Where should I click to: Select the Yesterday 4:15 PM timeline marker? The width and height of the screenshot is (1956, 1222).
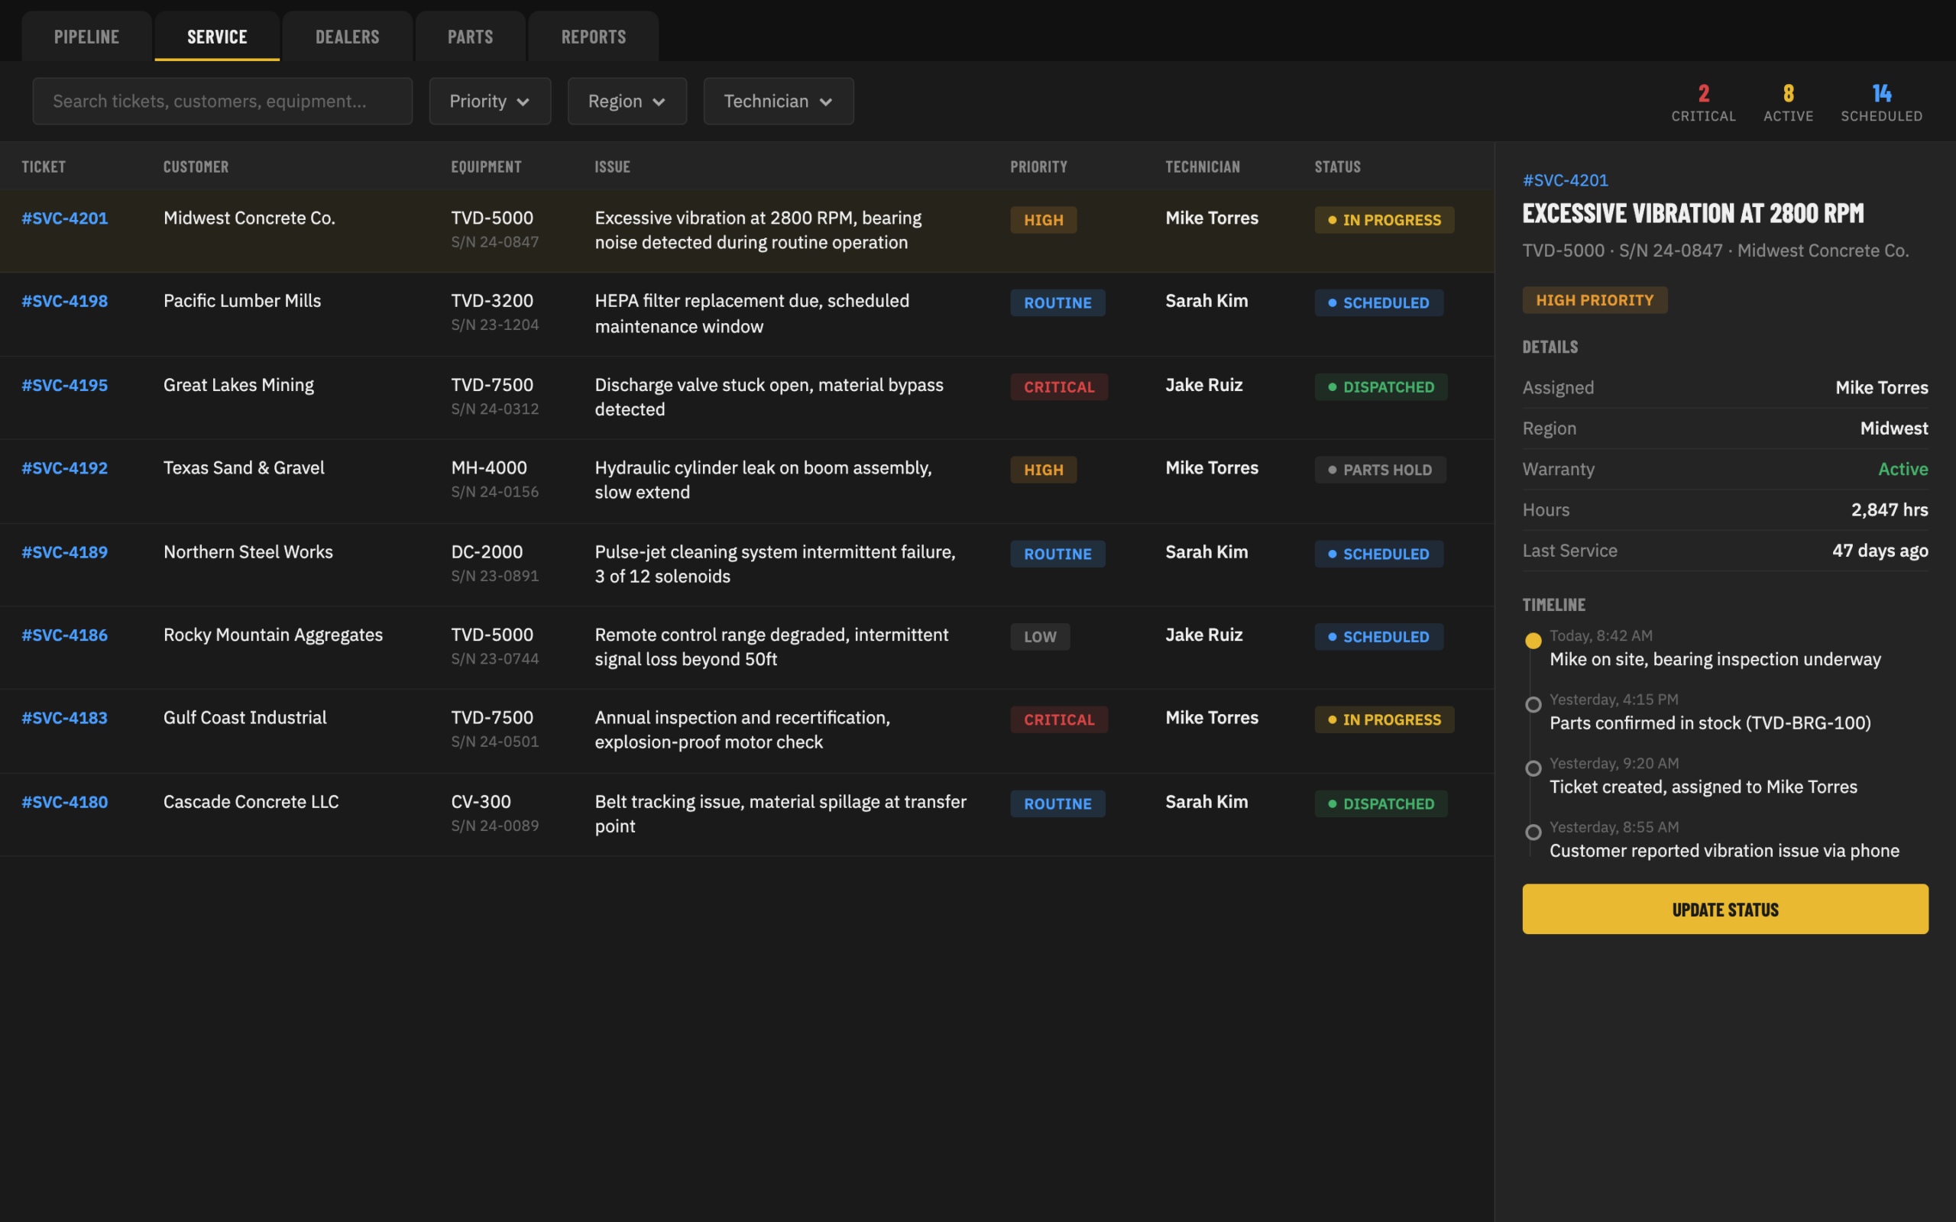[1533, 705]
